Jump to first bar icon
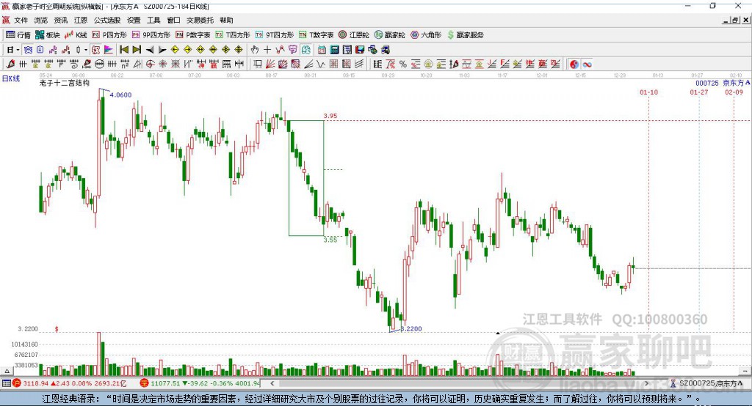The height and width of the screenshot is (406, 752). pyautogui.click(x=124, y=50)
